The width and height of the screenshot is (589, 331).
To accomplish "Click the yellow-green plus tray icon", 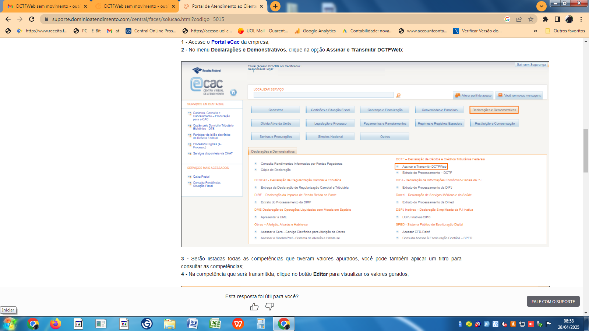I will (x=469, y=324).
